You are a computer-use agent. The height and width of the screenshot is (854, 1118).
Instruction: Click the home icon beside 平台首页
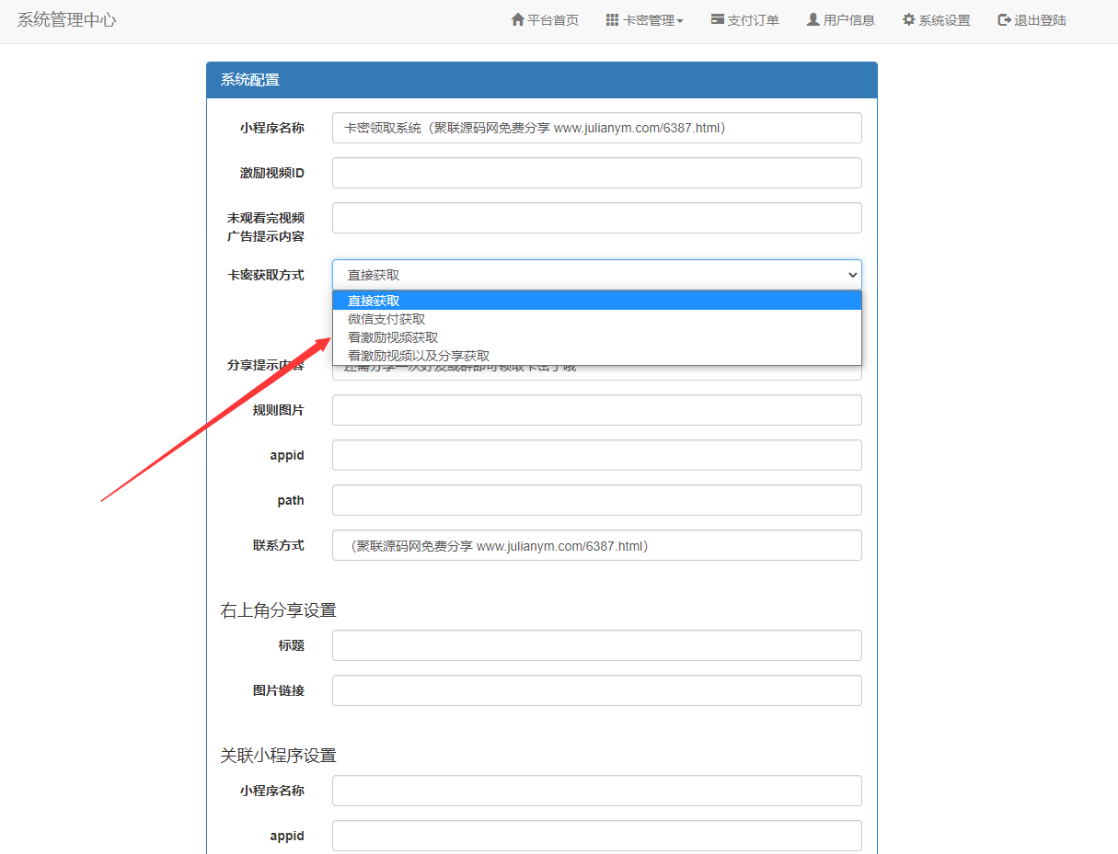518,20
